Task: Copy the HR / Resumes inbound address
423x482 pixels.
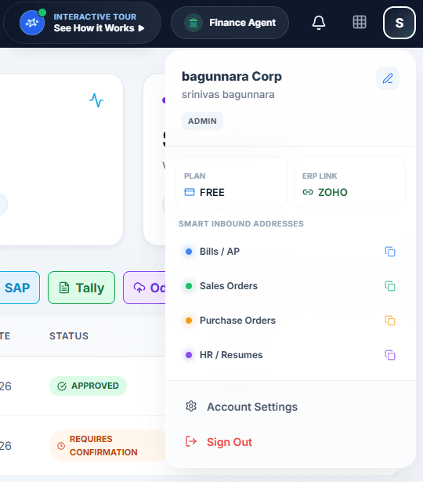Action: (390, 355)
